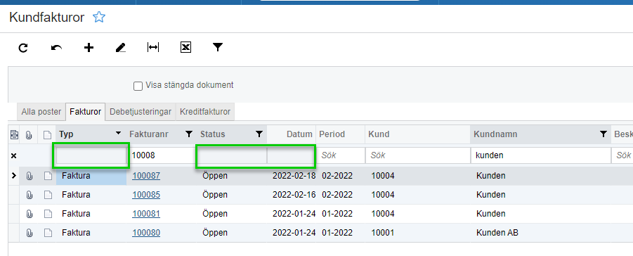Viewport: 633px width, 256px height.
Task: Open the attachment paperclip for invoice 100081
Action: (x=29, y=214)
